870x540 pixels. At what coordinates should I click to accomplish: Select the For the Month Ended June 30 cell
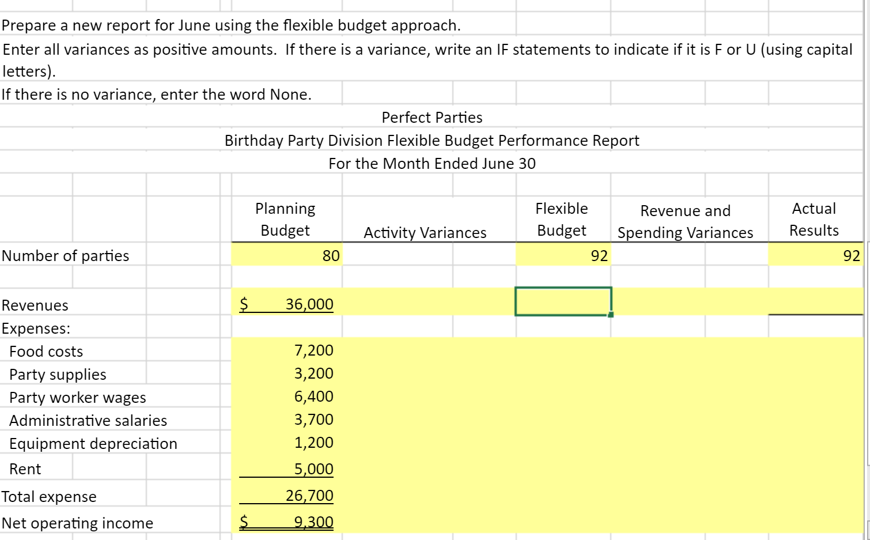click(432, 164)
